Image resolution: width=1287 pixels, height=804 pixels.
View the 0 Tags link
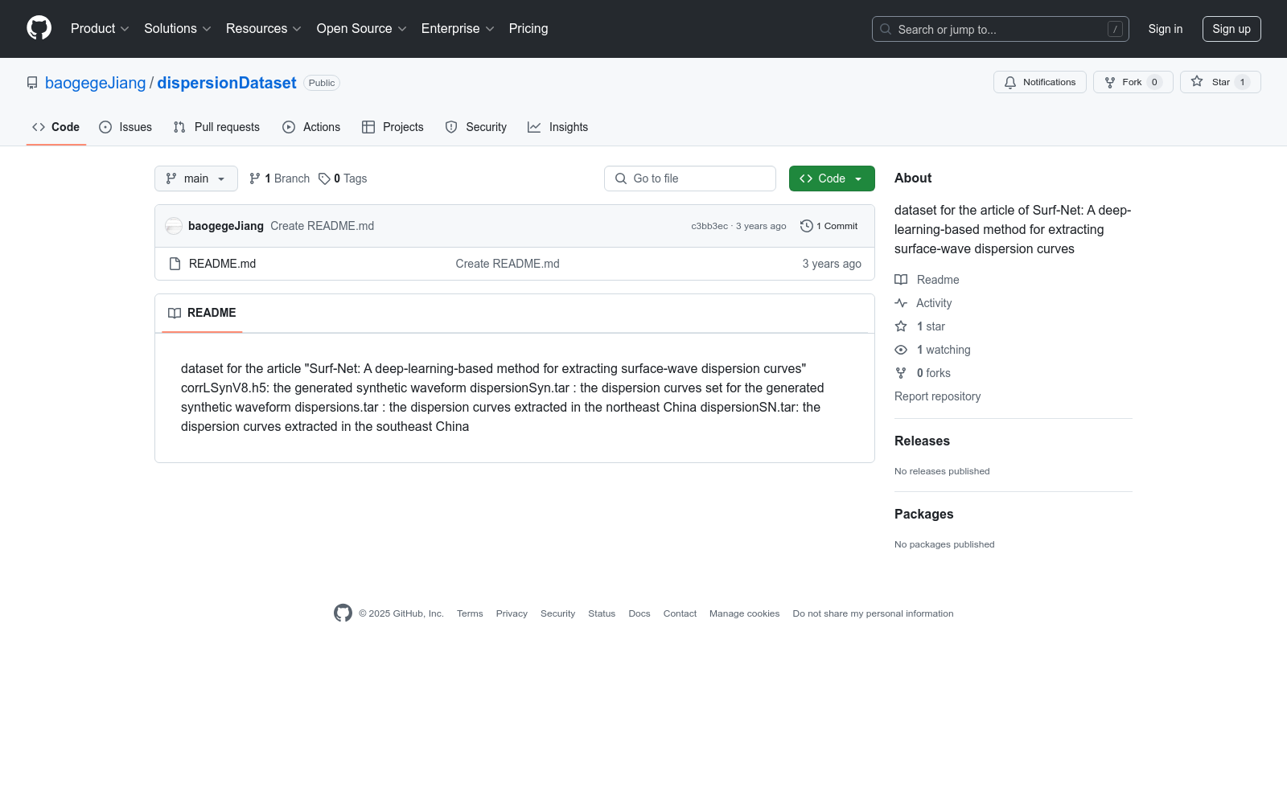pos(343,178)
